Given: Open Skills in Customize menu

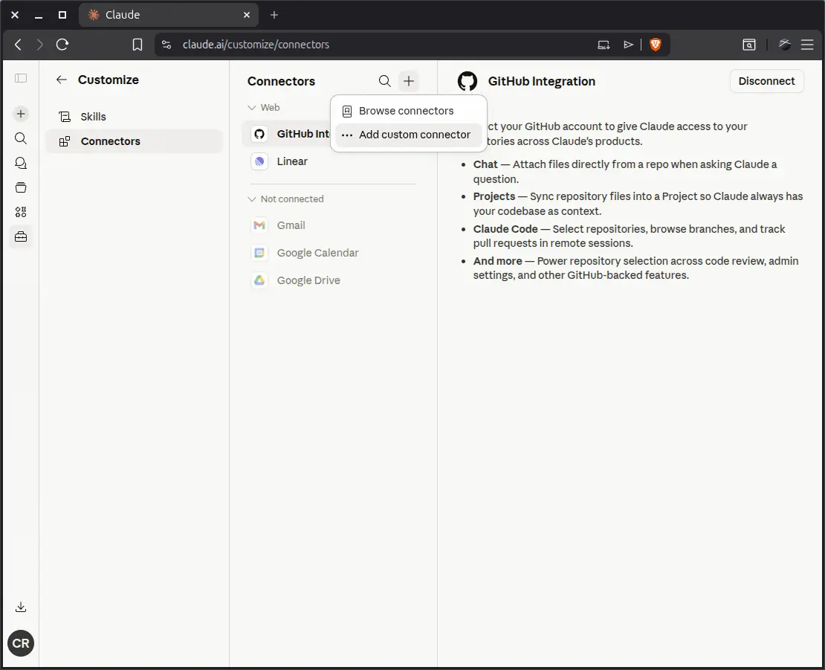Looking at the screenshot, I should (x=135, y=117).
